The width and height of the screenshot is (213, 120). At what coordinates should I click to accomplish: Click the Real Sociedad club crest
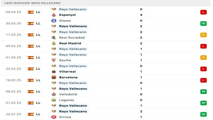coord(54,38)
